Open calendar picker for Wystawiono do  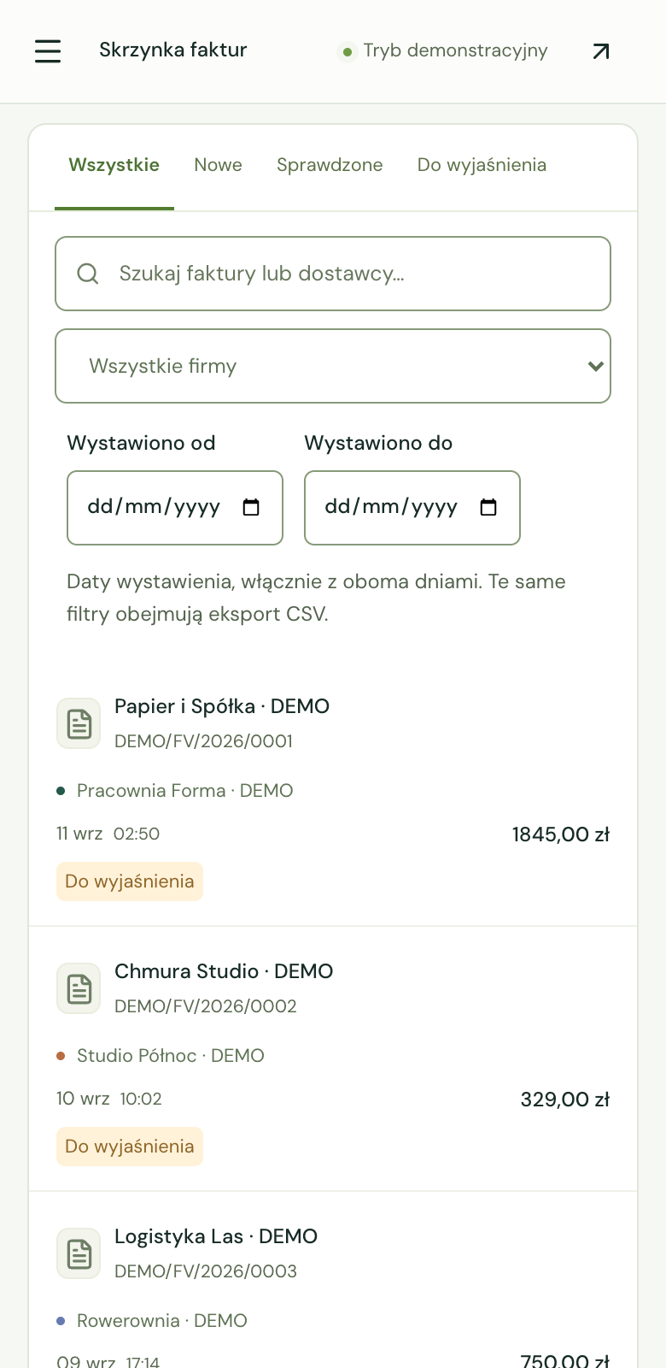click(488, 507)
